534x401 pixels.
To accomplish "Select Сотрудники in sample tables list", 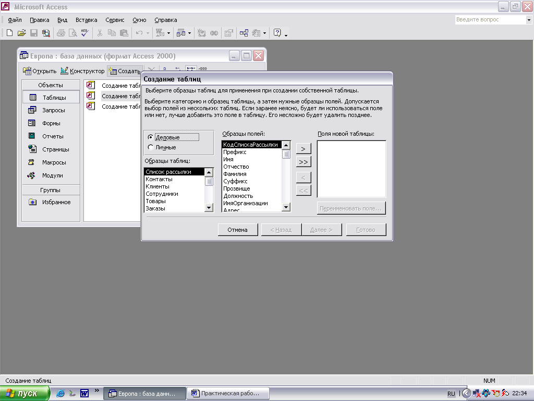I will 174,194.
